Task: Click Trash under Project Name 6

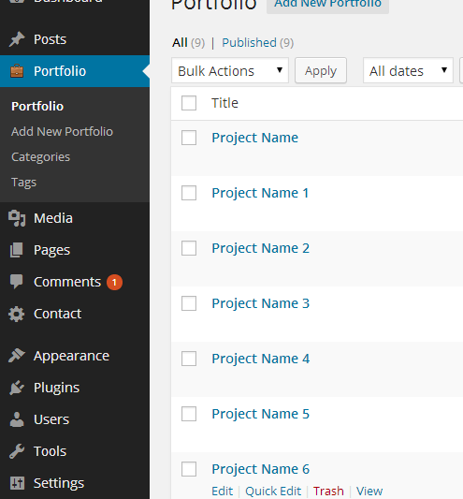Action: (x=328, y=492)
